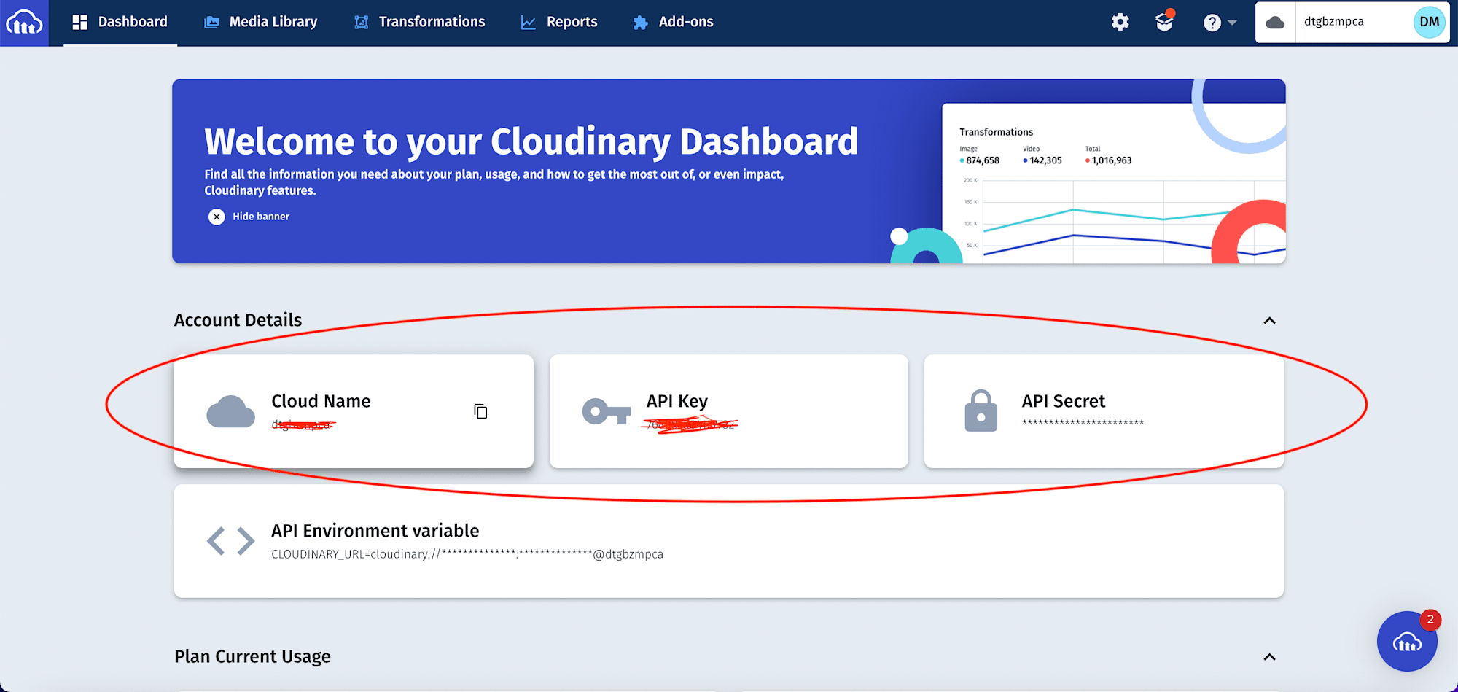This screenshot has width=1458, height=692.
Task: Open the Dashboard tab
Action: click(x=120, y=23)
